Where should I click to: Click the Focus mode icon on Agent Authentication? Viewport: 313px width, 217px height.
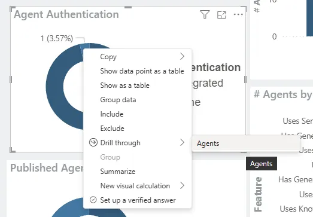pyautogui.click(x=221, y=15)
